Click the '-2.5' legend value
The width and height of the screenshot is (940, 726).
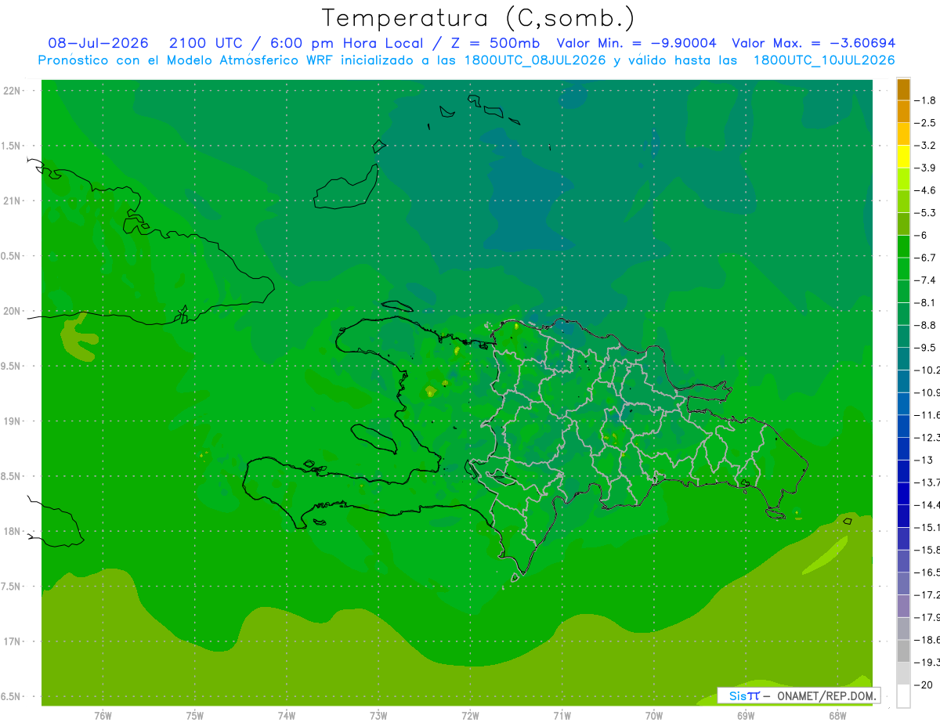[925, 123]
